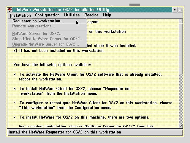Screen dimensions: 190x143
Task: Click the scrollbar up arrow
Action: point(181,21)
